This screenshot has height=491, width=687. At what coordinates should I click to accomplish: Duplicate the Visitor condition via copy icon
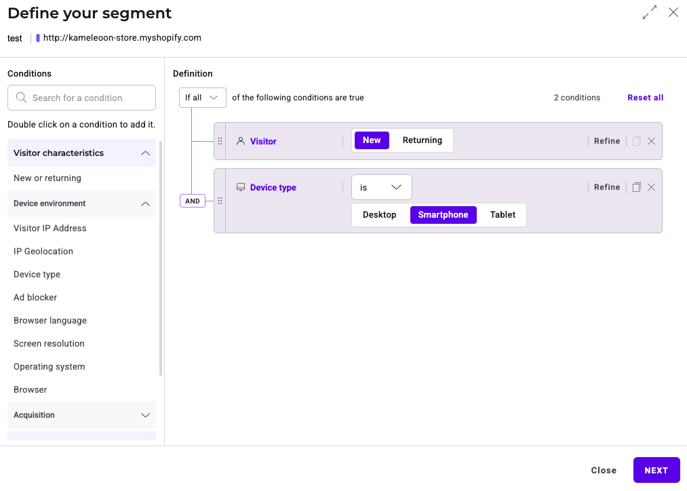point(636,141)
